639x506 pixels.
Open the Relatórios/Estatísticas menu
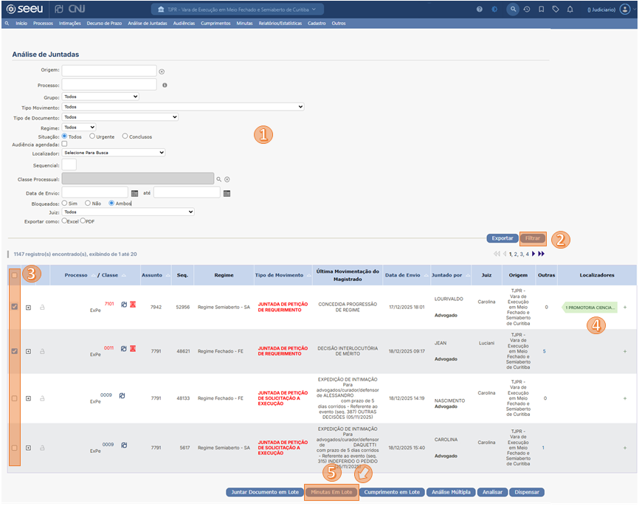pos(280,24)
